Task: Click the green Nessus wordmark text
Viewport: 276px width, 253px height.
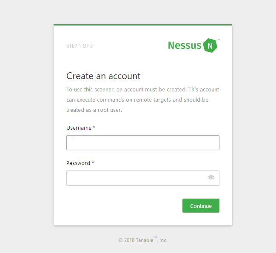Action: (x=185, y=45)
